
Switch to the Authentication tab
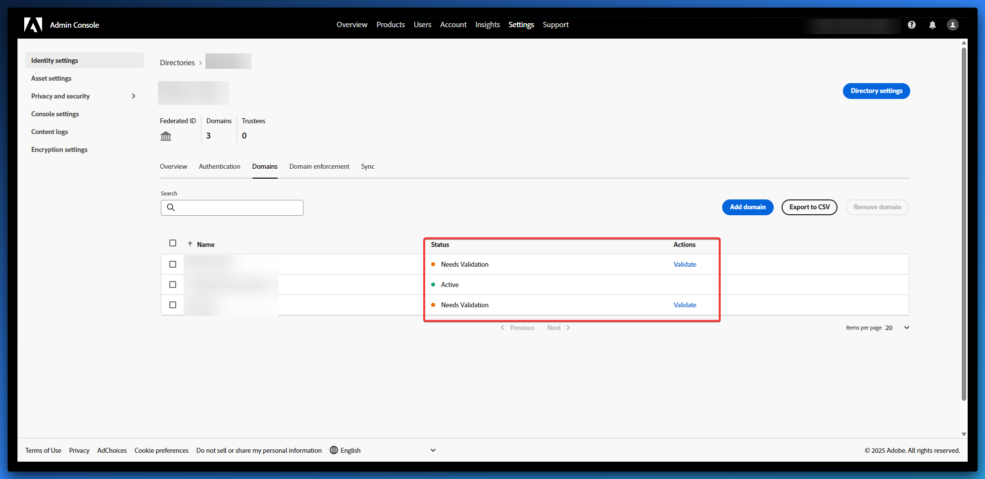pyautogui.click(x=219, y=167)
